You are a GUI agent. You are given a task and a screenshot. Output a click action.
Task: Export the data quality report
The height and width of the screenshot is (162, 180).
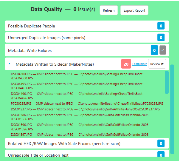tap(134, 10)
